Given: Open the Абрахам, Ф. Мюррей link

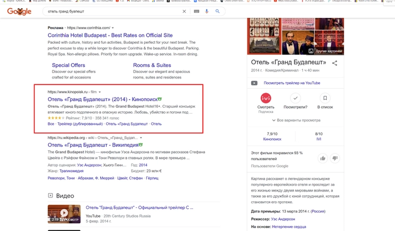Looking at the screenshot, I should [96, 178].
